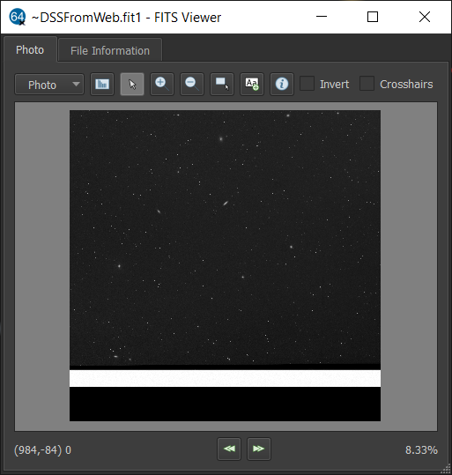The width and height of the screenshot is (452, 475).
Task: Add a text annotation
Action: tap(252, 84)
